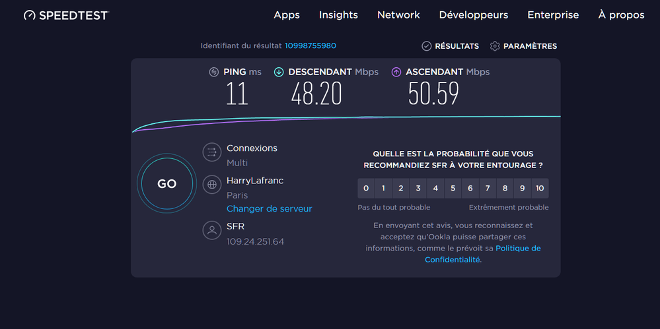
Task: Click the ping value 11
Action: [x=237, y=93]
